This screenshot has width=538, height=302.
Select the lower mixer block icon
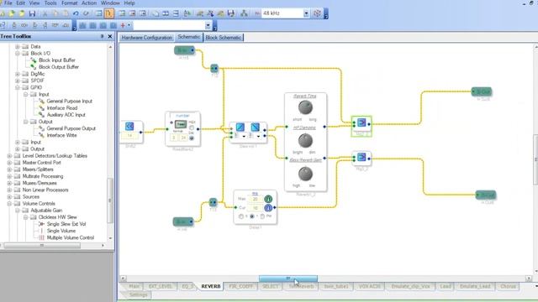point(361,157)
